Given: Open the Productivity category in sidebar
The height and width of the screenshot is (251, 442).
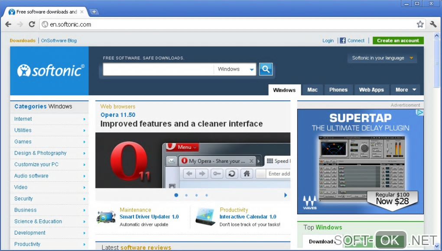Looking at the screenshot, I should coord(27,244).
